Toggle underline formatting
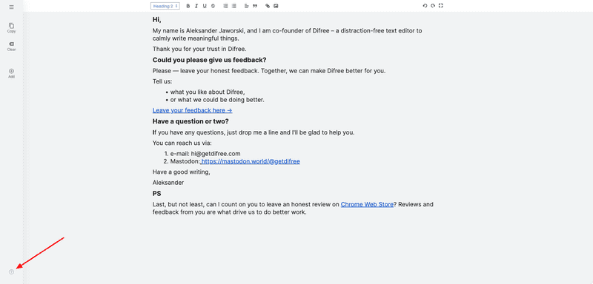The image size is (593, 284). pos(205,6)
